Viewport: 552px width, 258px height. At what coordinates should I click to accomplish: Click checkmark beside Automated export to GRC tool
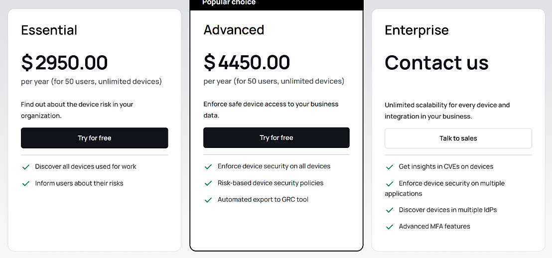(x=208, y=200)
